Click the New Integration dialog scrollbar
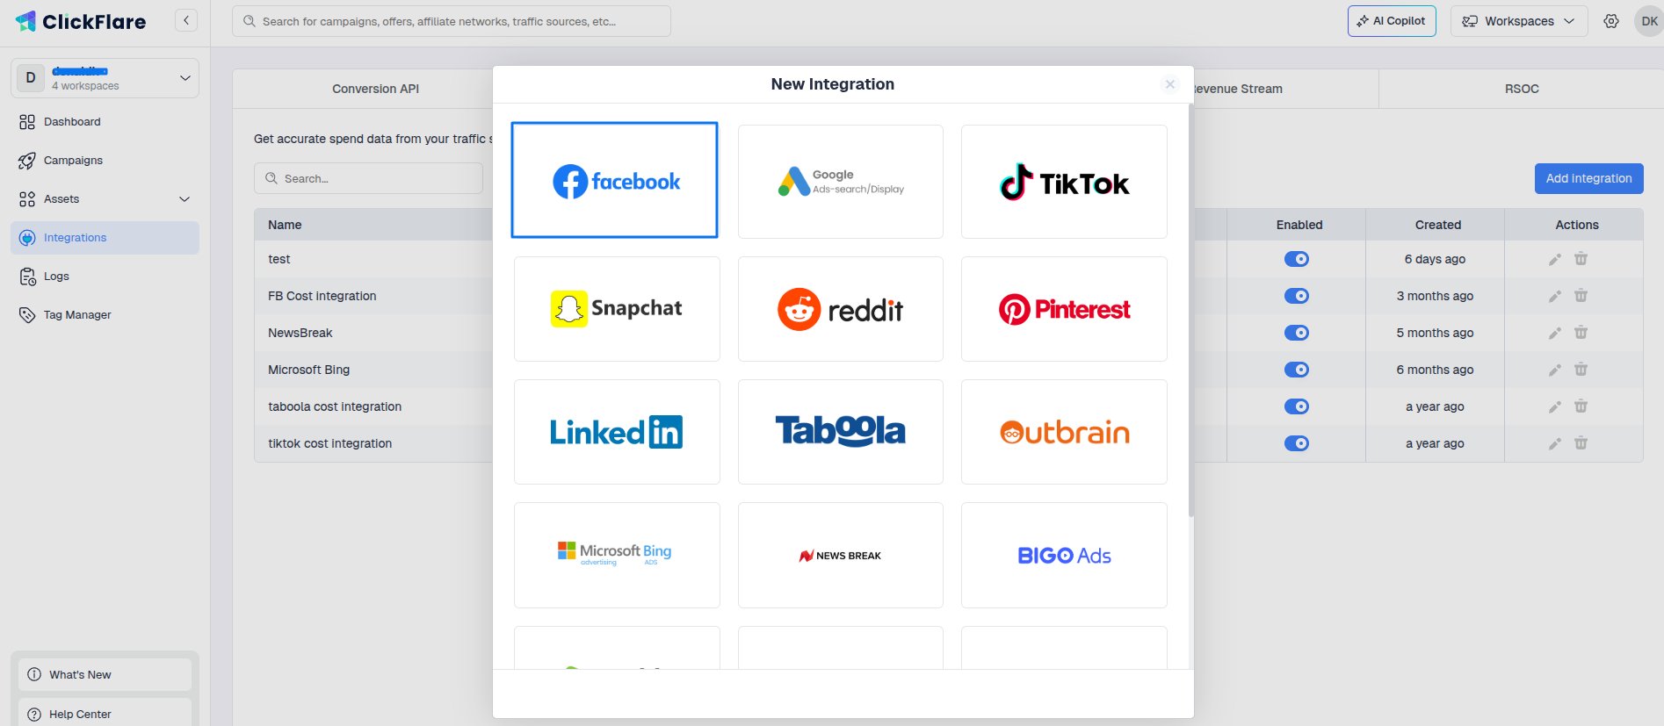Viewport: 1664px width, 726px height. click(x=1190, y=311)
